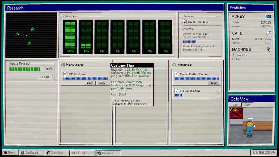Screen dimensions: 279x157
Task: Click the 93% Manual Research label
Action: coord(49,69)
